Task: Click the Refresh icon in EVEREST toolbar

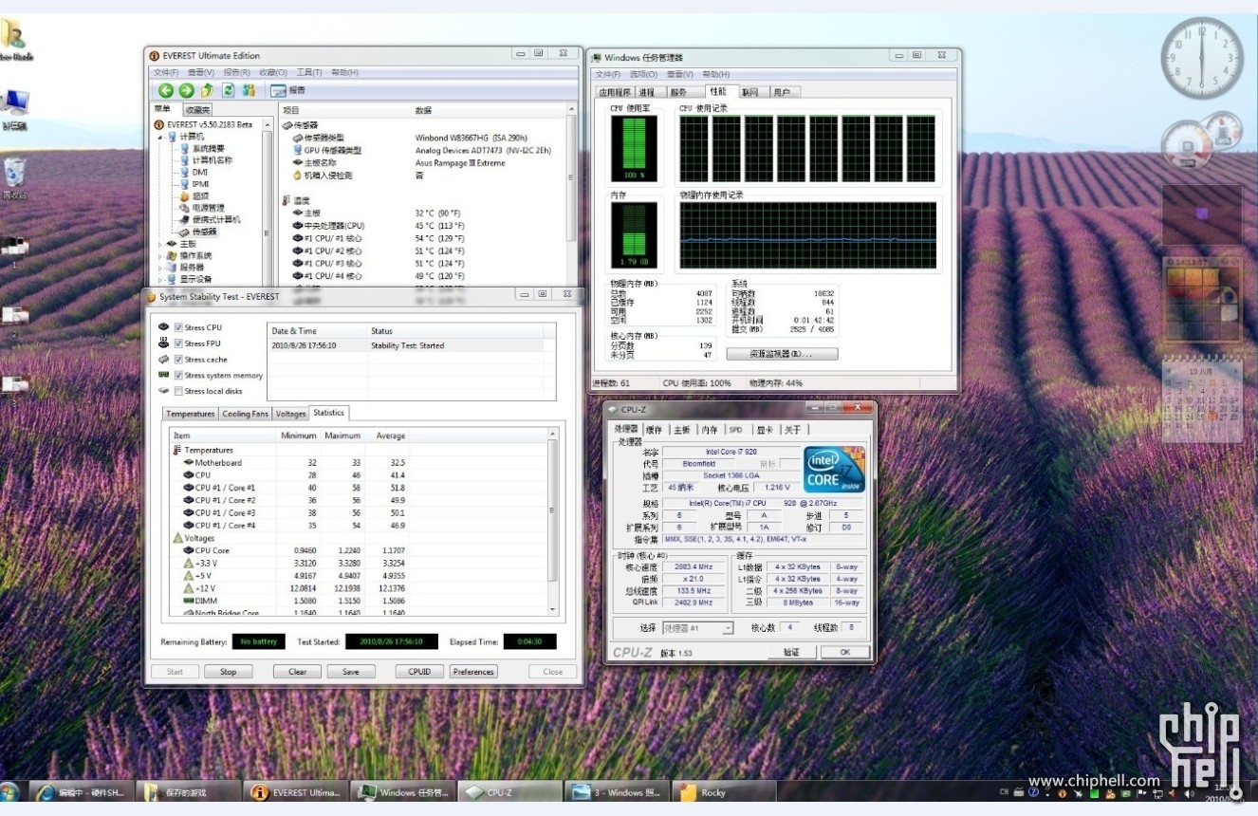Action: pyautogui.click(x=228, y=90)
